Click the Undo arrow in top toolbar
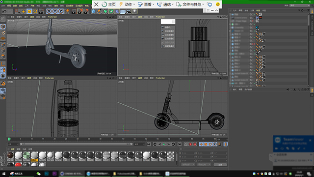The image size is (314, 177). [x=4, y=11]
